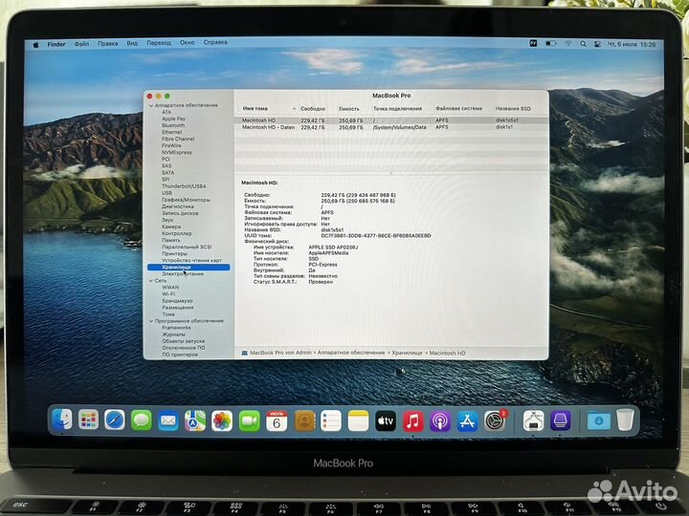Select USB in the sidebar
This screenshot has height=516, width=689.
tap(167, 193)
